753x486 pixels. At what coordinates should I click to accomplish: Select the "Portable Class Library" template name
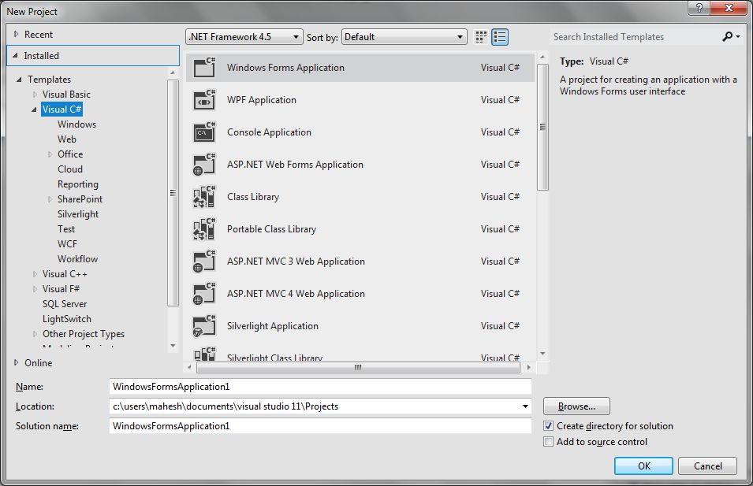coord(271,229)
